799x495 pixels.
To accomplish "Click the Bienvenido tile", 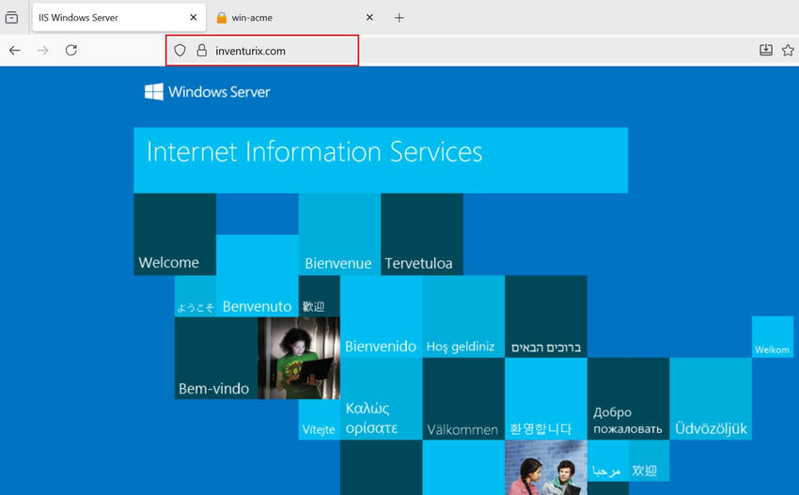I will (381, 317).
